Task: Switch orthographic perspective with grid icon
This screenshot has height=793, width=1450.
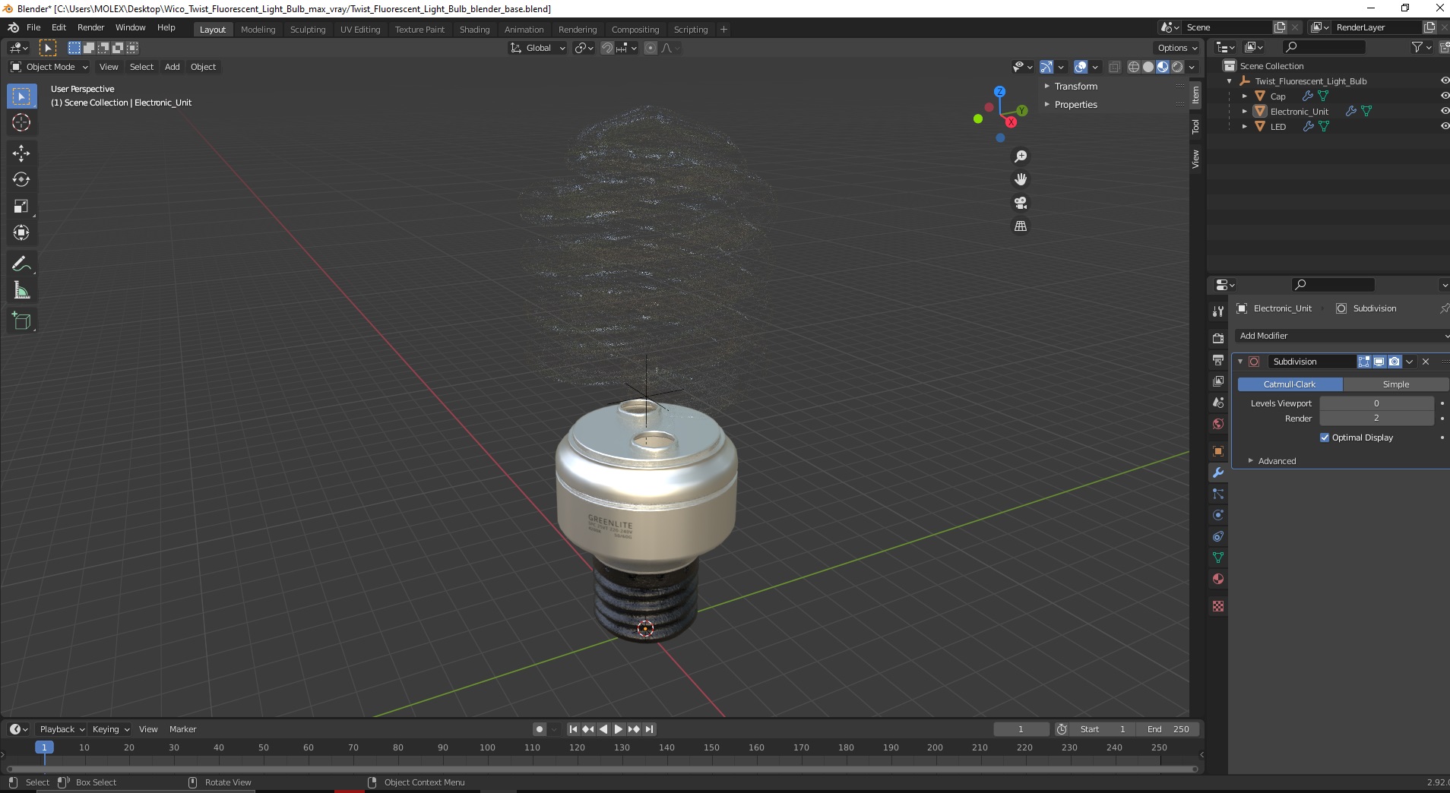Action: click(1021, 226)
